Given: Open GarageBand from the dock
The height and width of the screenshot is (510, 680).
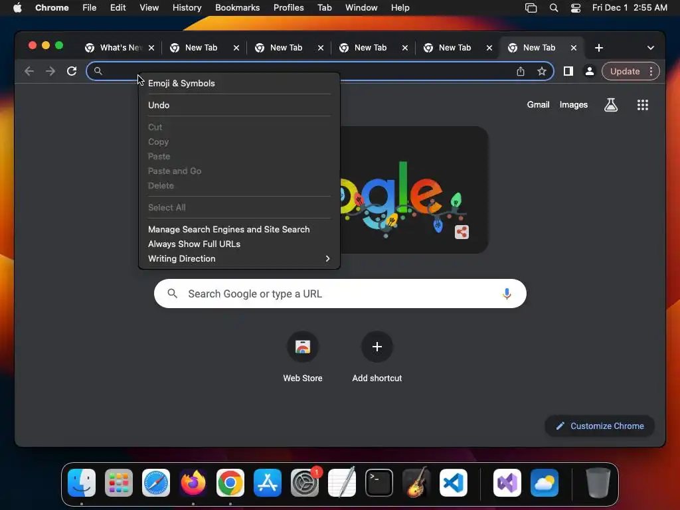Looking at the screenshot, I should pyautogui.click(x=416, y=483).
